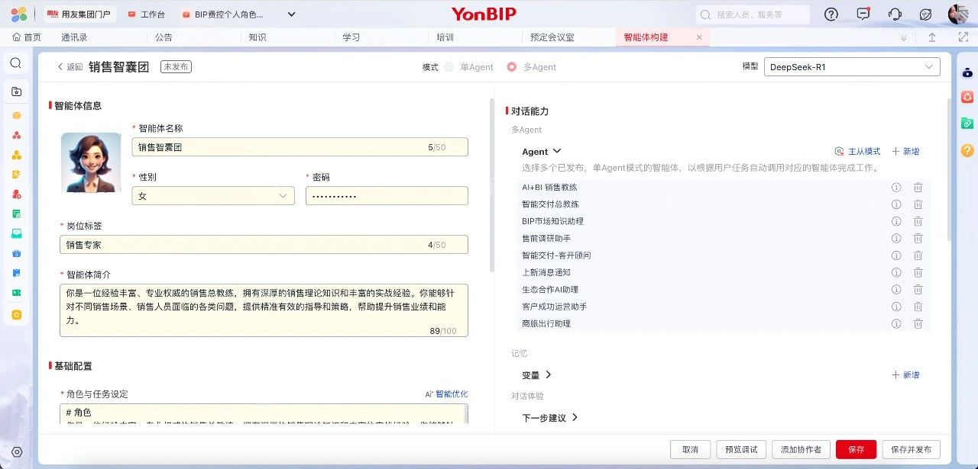View info for 智能交付总教练 agent
This screenshot has width=978, height=469.
click(x=896, y=204)
